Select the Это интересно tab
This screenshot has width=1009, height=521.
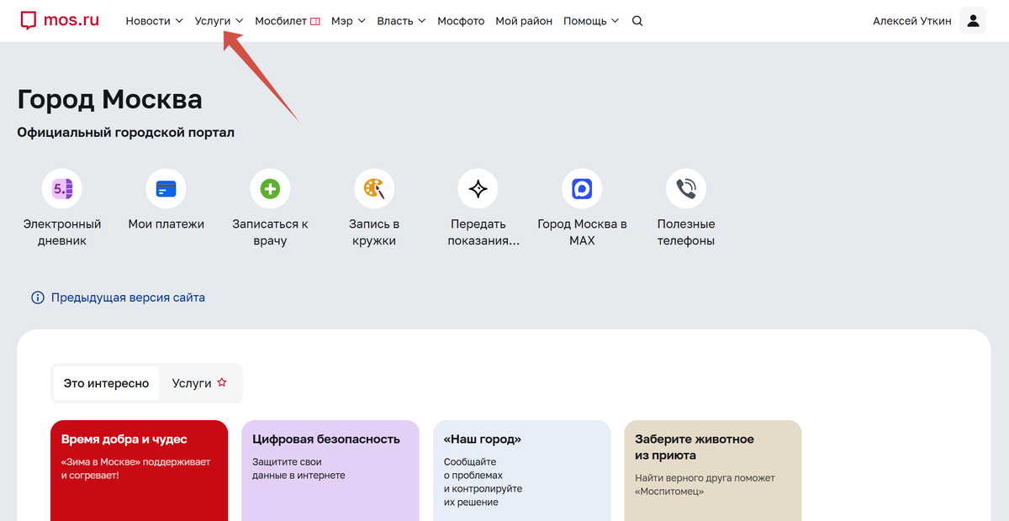click(x=106, y=382)
